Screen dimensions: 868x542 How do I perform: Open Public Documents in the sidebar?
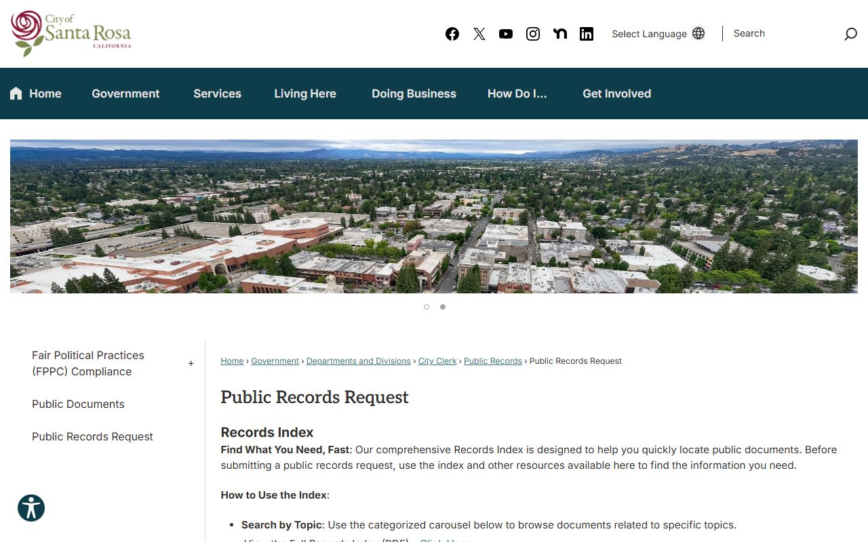point(78,404)
